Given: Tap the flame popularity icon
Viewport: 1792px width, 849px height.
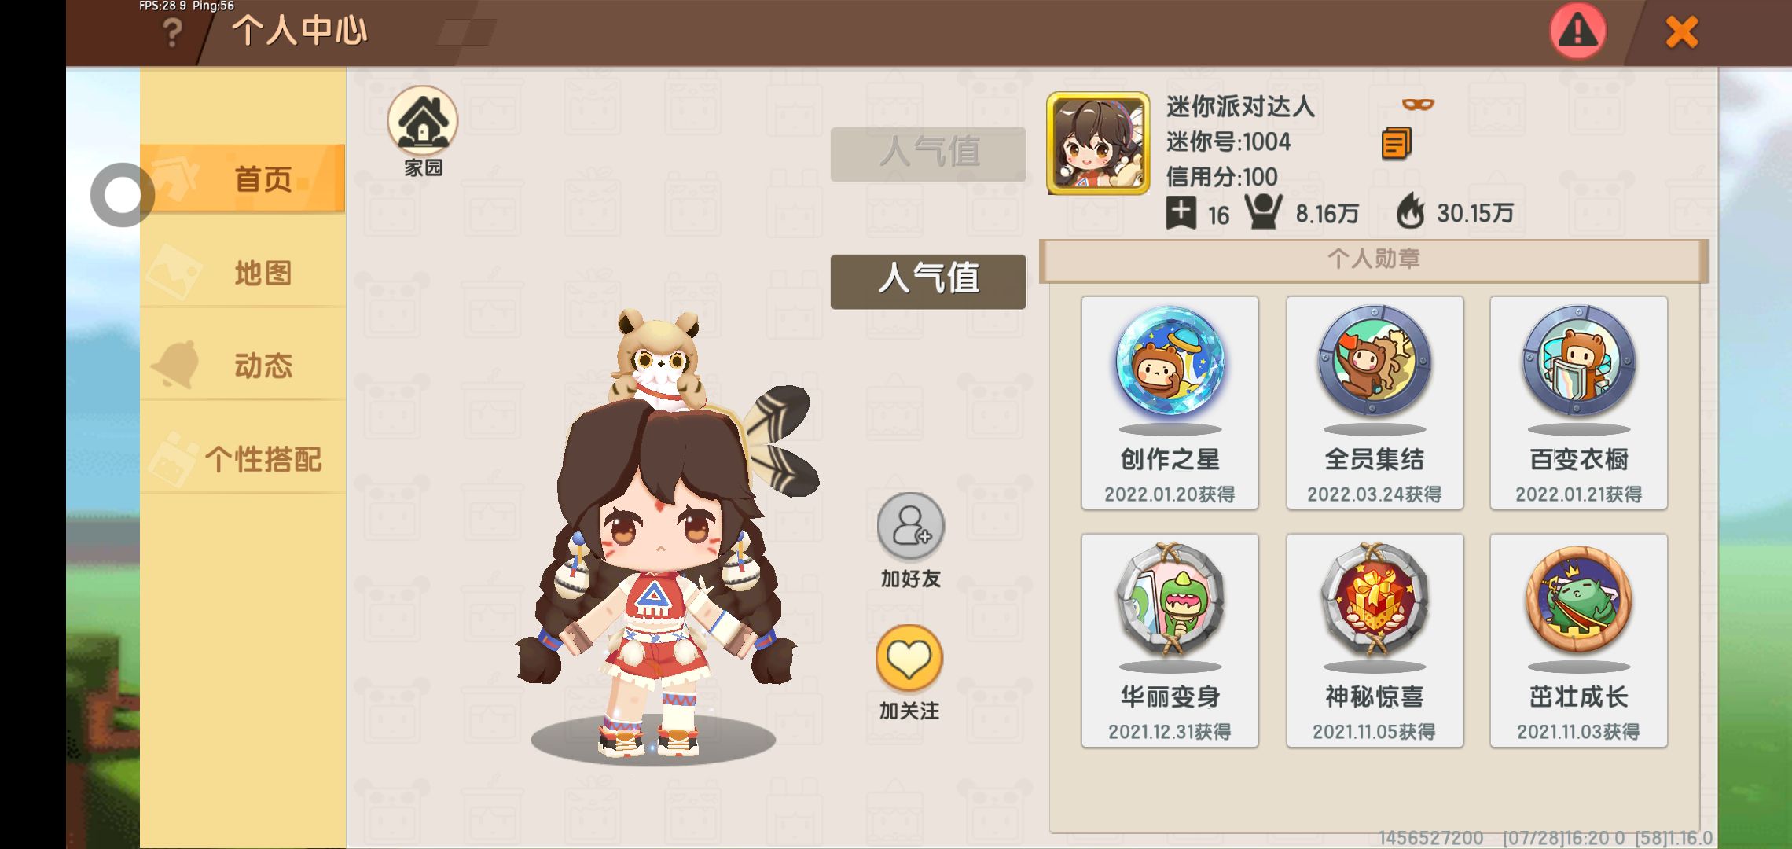Looking at the screenshot, I should pyautogui.click(x=1411, y=211).
